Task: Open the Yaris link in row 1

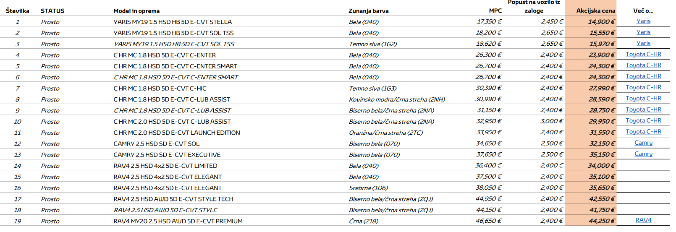Action: (643, 21)
